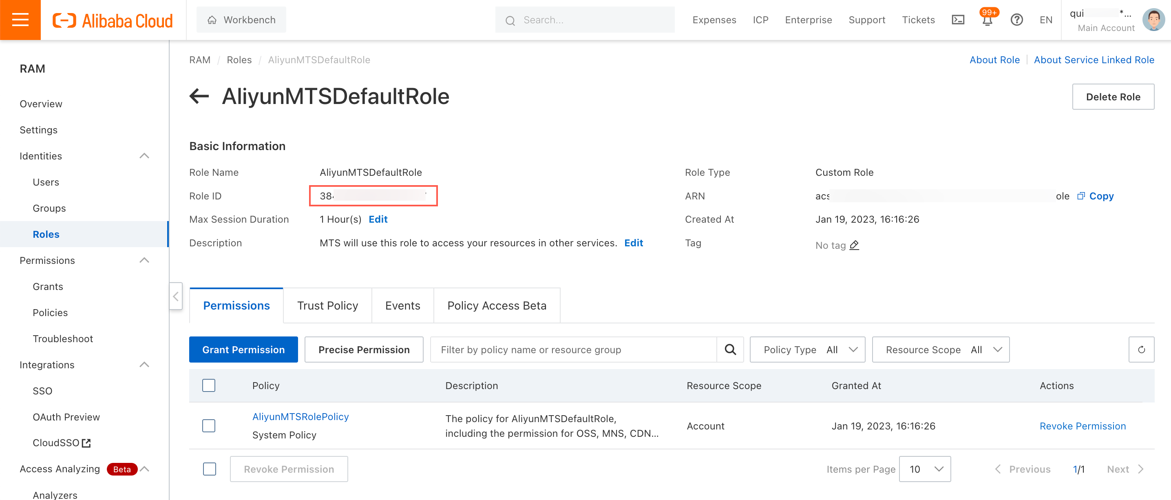1171x500 pixels.
Task: Open the Support menu
Action: pos(867,20)
